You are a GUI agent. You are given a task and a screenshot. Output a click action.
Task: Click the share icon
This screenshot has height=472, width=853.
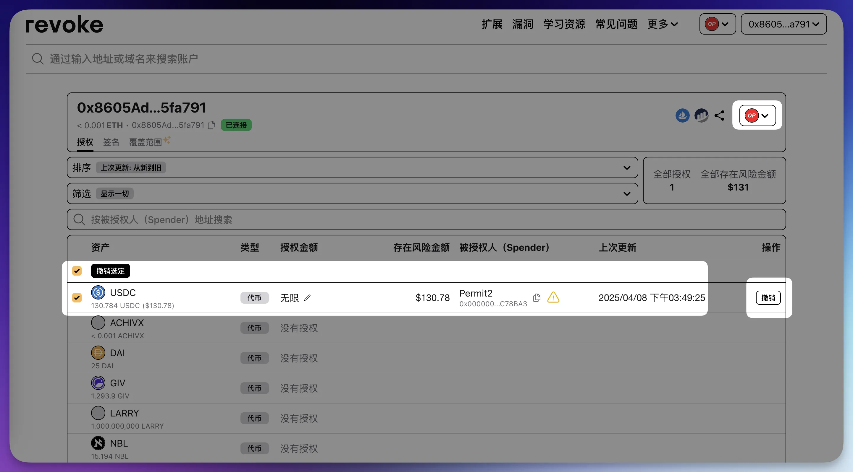[x=719, y=115]
